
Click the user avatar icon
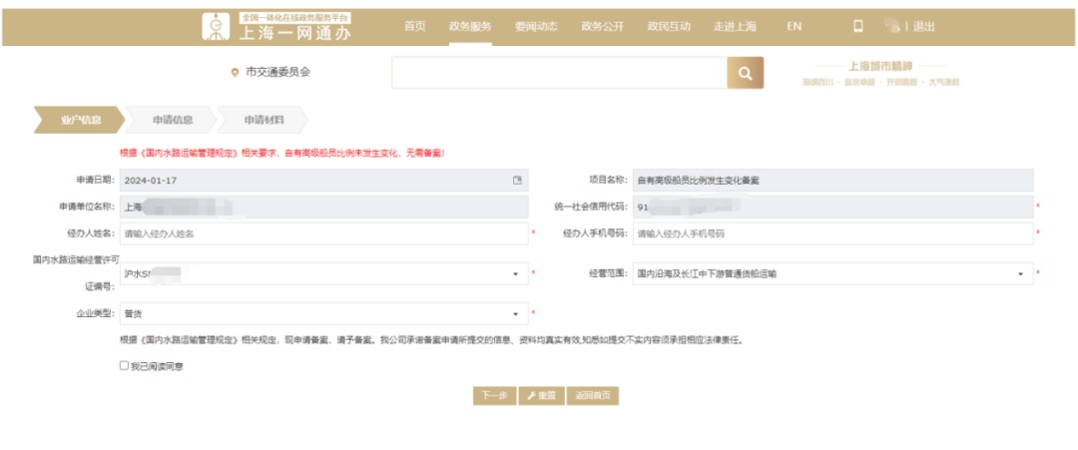tap(891, 26)
